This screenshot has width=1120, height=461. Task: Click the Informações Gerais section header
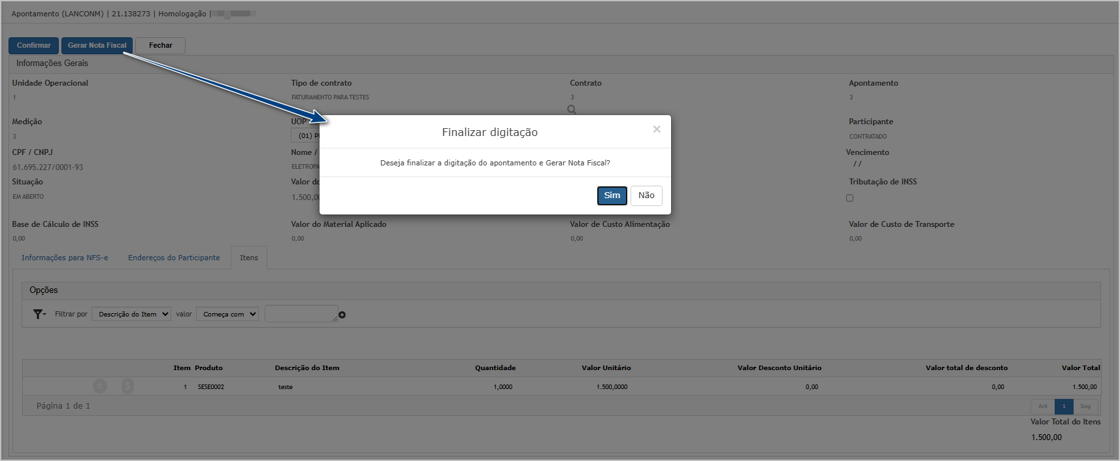(x=561, y=63)
